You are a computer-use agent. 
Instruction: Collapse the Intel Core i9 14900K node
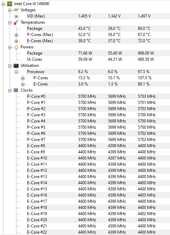pos(3,4)
